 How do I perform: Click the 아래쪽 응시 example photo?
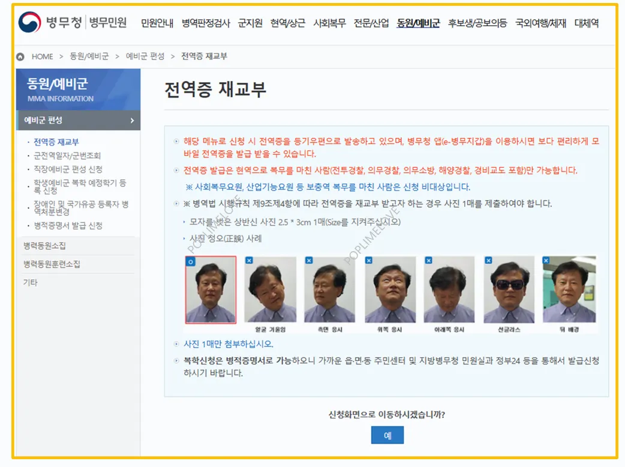tap(449, 290)
